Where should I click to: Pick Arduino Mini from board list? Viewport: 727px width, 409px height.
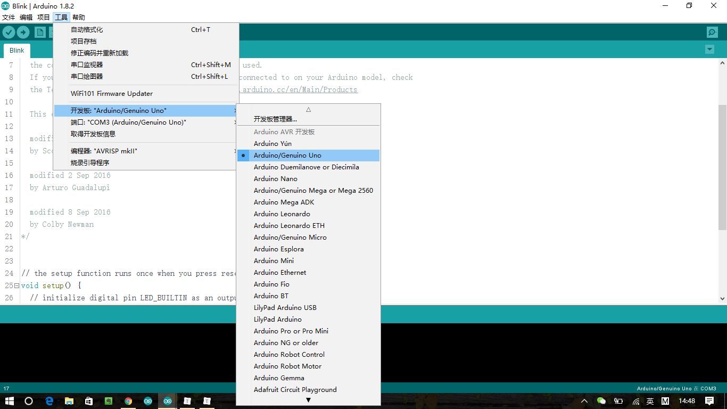(308, 261)
